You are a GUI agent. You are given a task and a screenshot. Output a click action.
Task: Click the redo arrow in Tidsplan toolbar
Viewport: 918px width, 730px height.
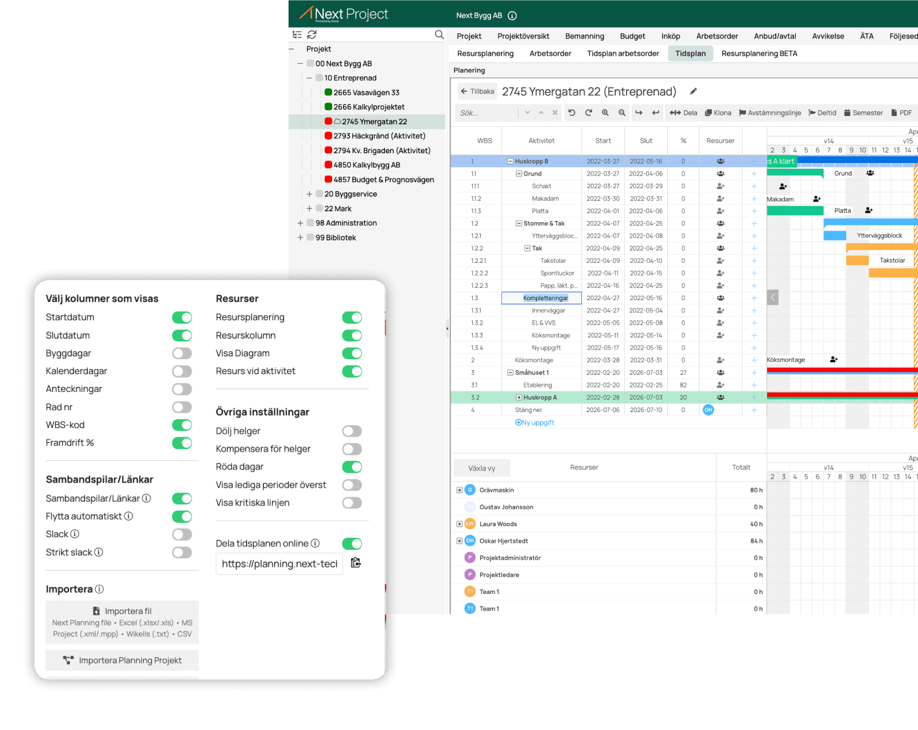click(x=588, y=113)
